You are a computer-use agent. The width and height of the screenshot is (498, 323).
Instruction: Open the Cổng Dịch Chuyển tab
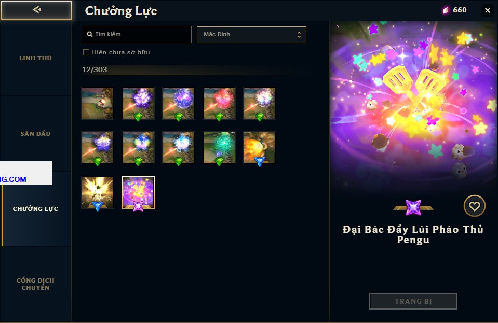click(35, 284)
